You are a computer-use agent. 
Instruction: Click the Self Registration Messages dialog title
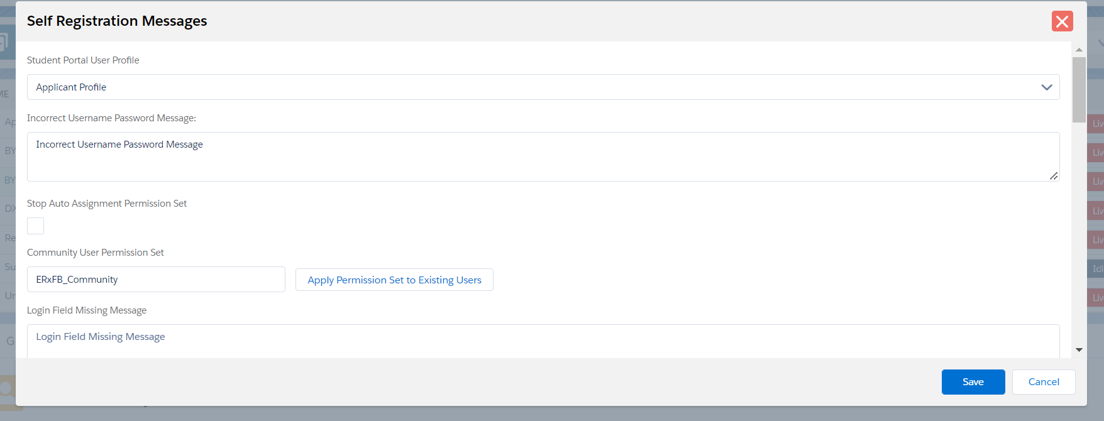(x=117, y=21)
